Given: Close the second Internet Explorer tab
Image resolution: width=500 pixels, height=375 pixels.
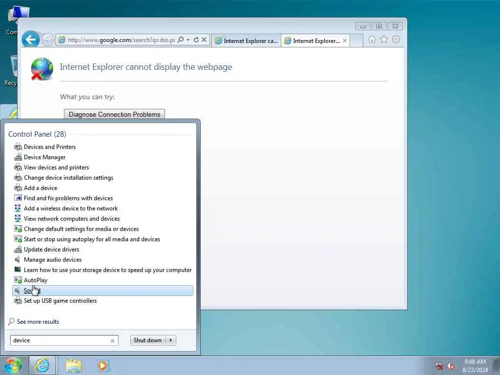Looking at the screenshot, I should point(345,41).
